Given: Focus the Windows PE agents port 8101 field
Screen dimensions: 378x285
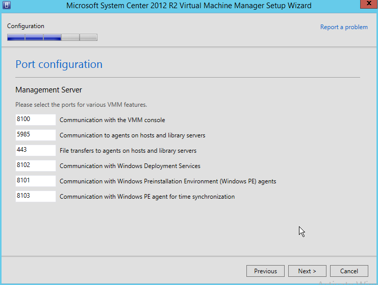Looking at the screenshot, I should [35, 181].
